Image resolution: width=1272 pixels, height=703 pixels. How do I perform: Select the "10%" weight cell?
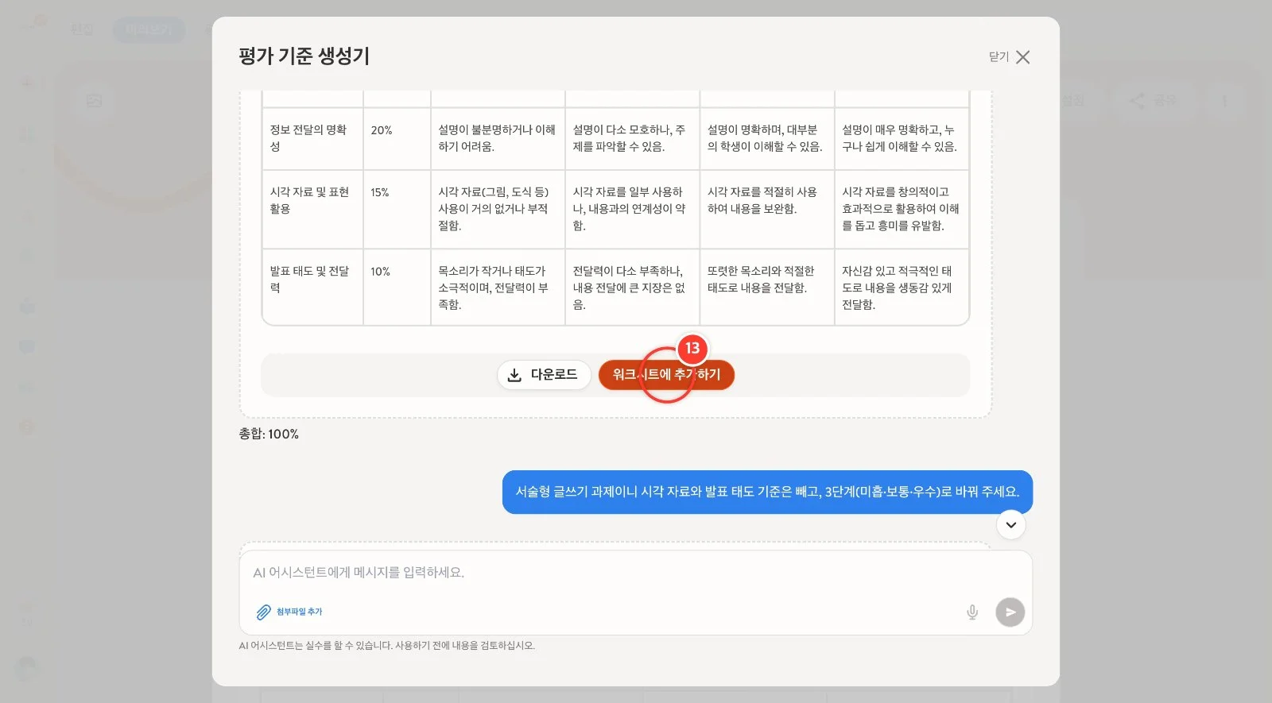[x=397, y=287]
